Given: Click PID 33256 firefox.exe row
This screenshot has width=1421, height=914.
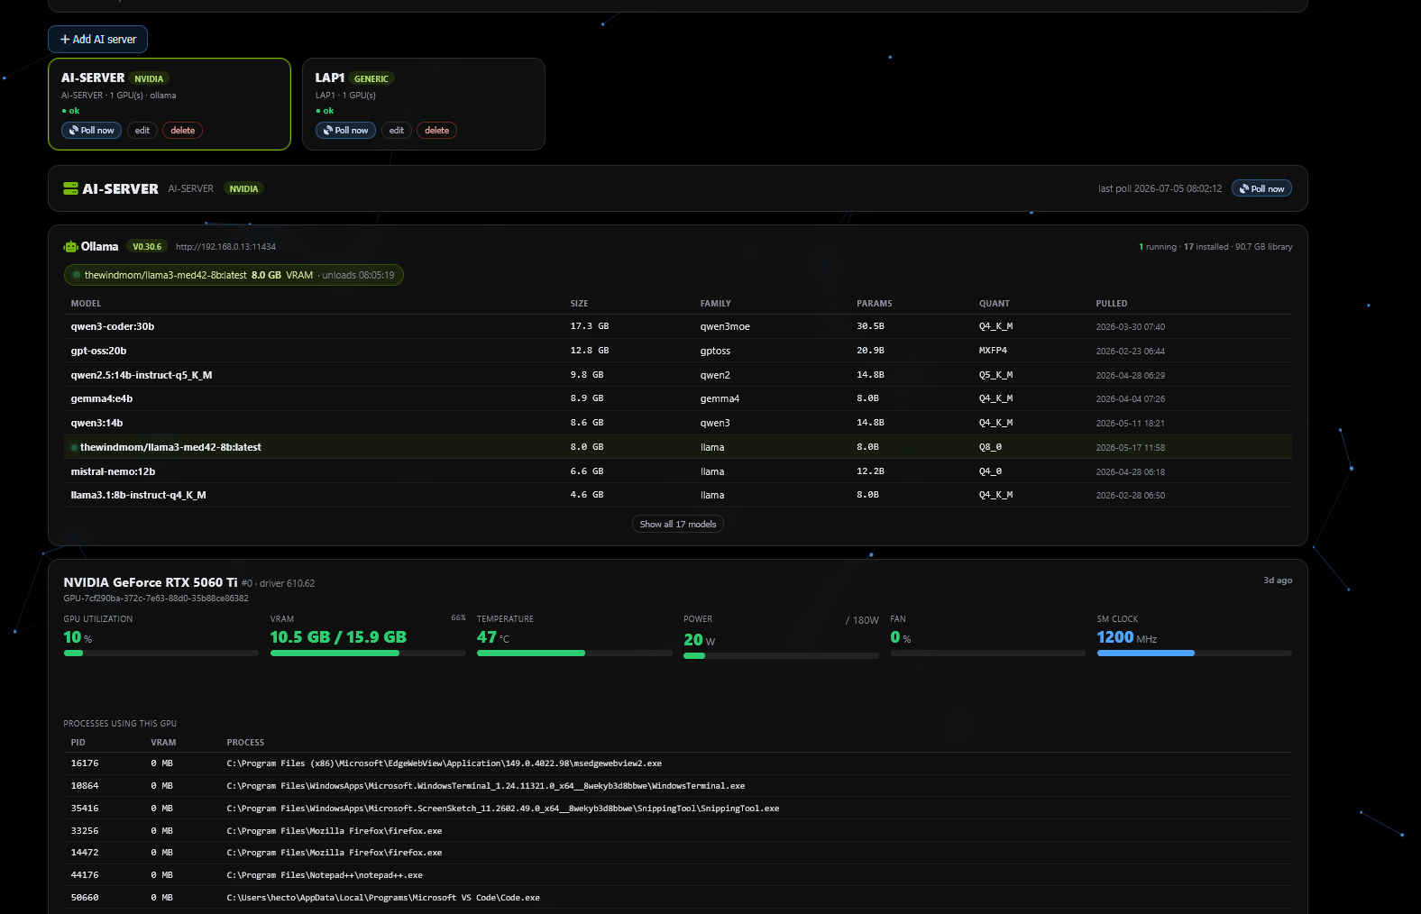Looking at the screenshot, I should [678, 831].
